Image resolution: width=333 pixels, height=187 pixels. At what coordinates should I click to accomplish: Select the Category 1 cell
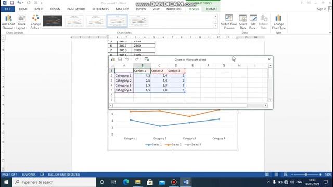pyautogui.click(x=124, y=75)
